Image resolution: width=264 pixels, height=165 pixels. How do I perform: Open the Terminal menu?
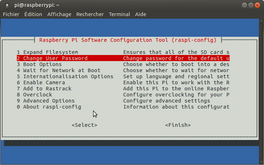[119, 14]
